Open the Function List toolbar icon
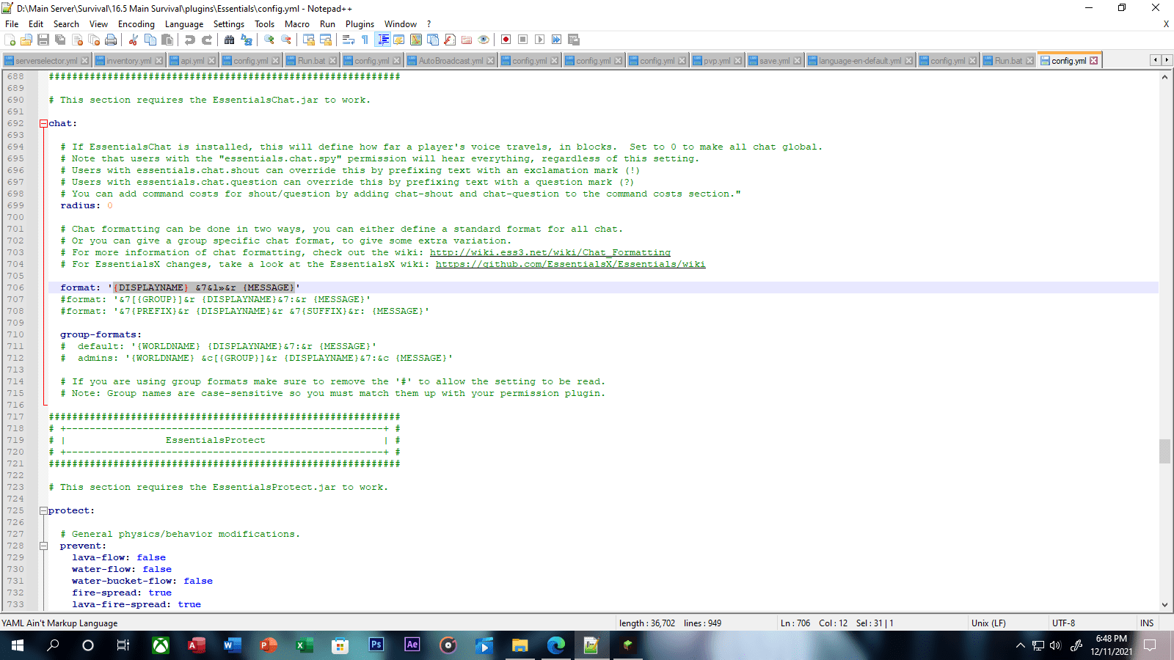Viewport: 1174px width, 660px height. pyautogui.click(x=450, y=40)
